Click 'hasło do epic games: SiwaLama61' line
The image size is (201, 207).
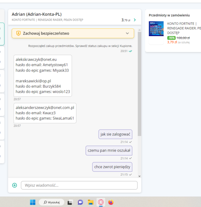(45, 118)
